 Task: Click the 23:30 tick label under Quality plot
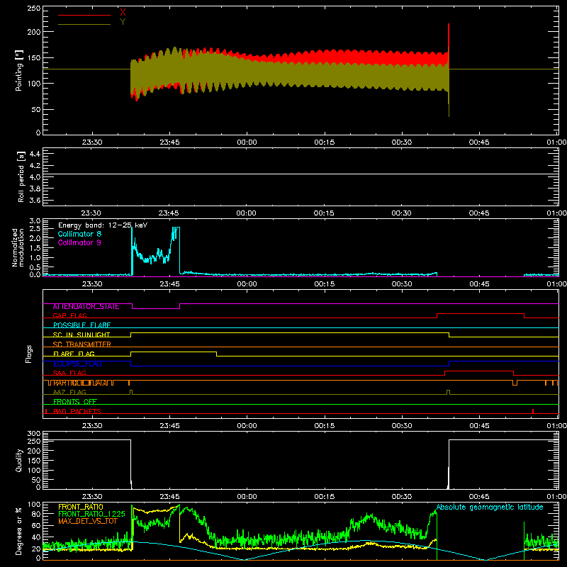tap(92, 497)
